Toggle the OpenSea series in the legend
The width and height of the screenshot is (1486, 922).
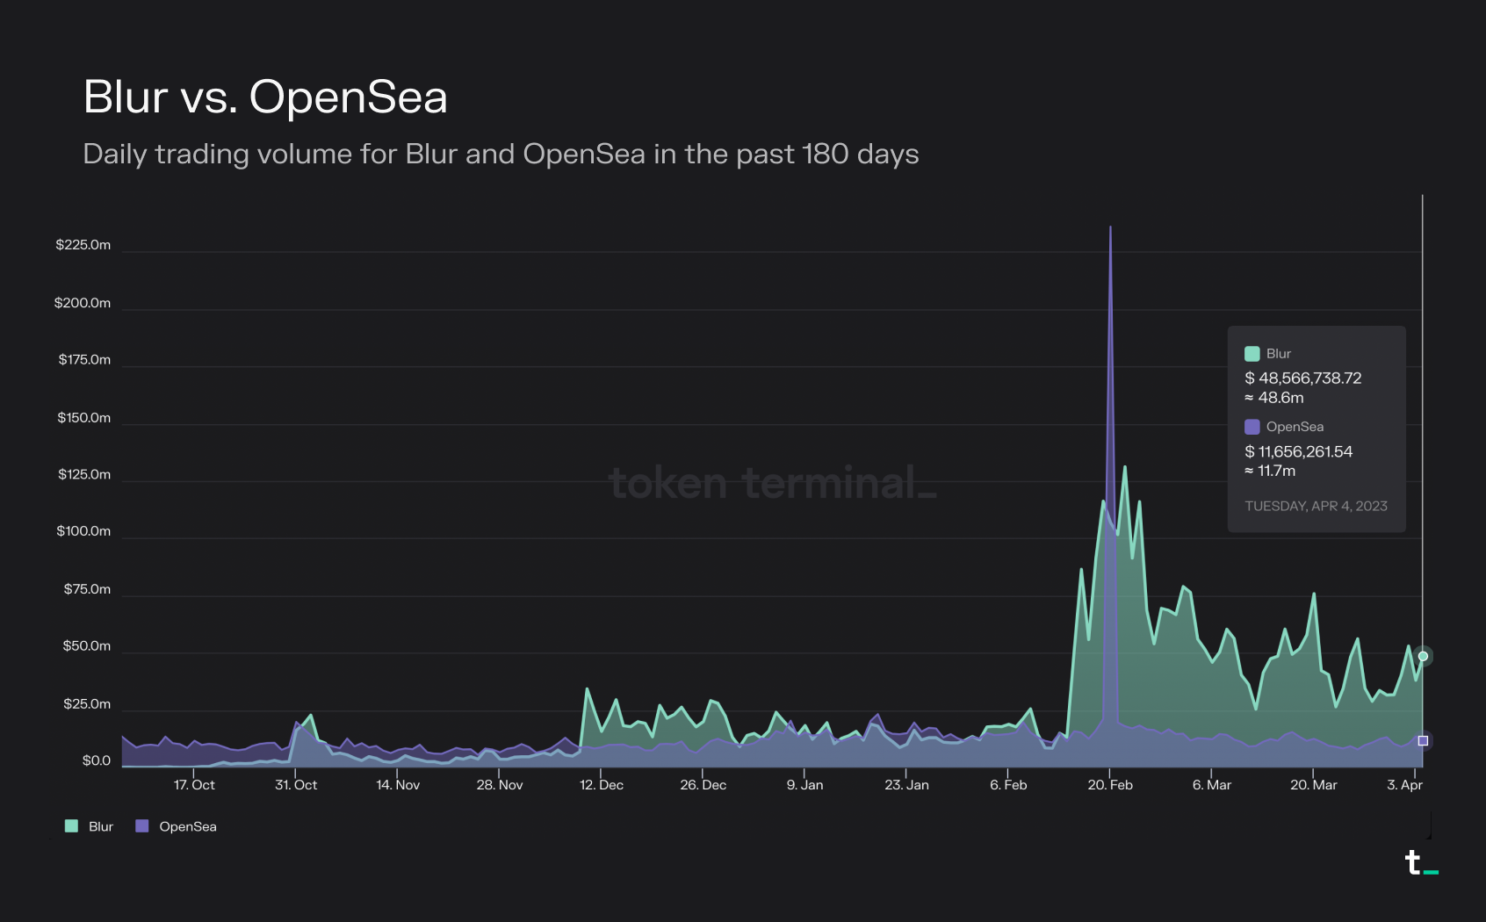tap(176, 826)
